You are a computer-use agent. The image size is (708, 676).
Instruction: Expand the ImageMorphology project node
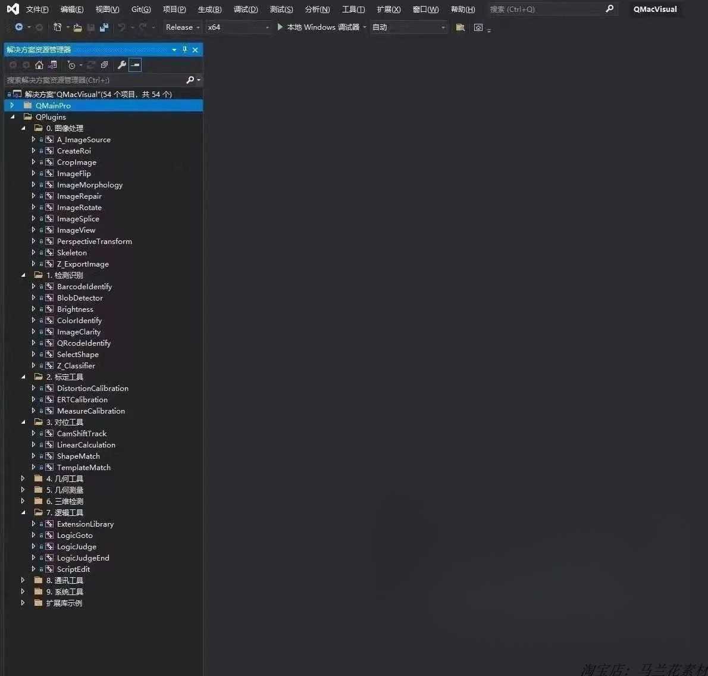(x=33, y=184)
